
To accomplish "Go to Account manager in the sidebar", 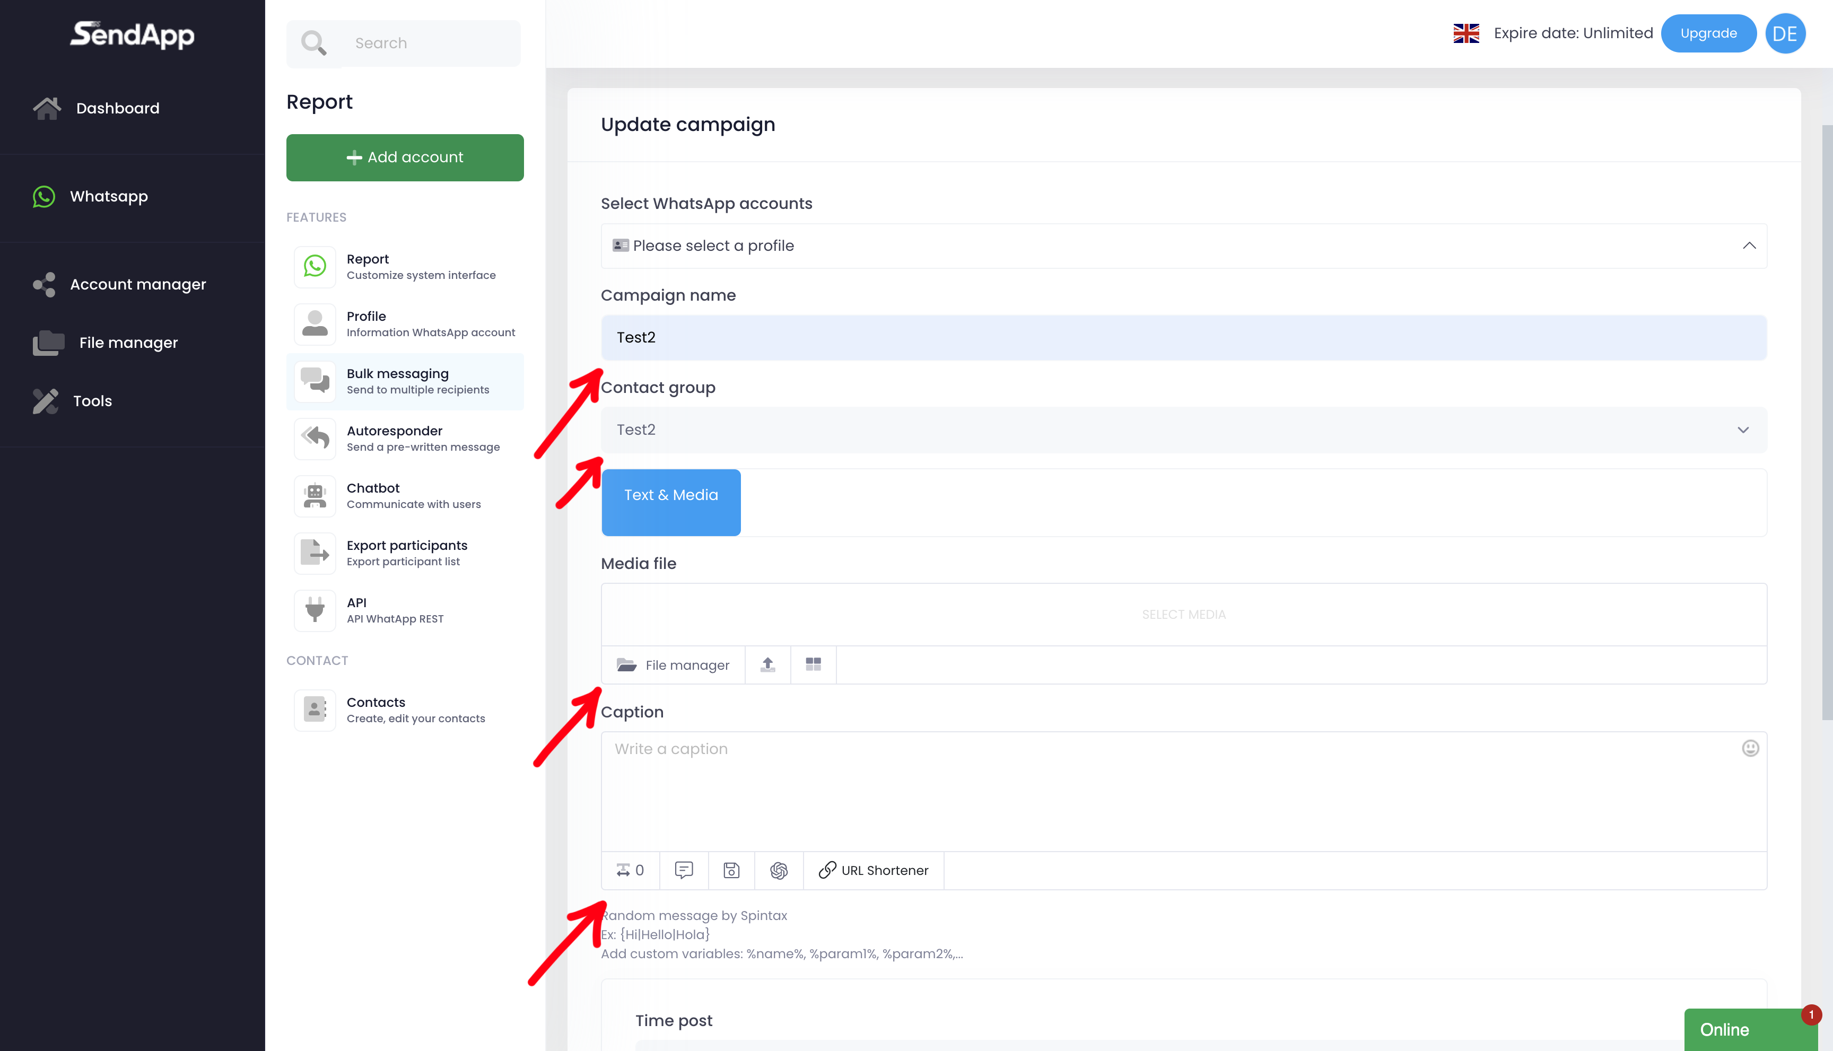I will click(137, 284).
